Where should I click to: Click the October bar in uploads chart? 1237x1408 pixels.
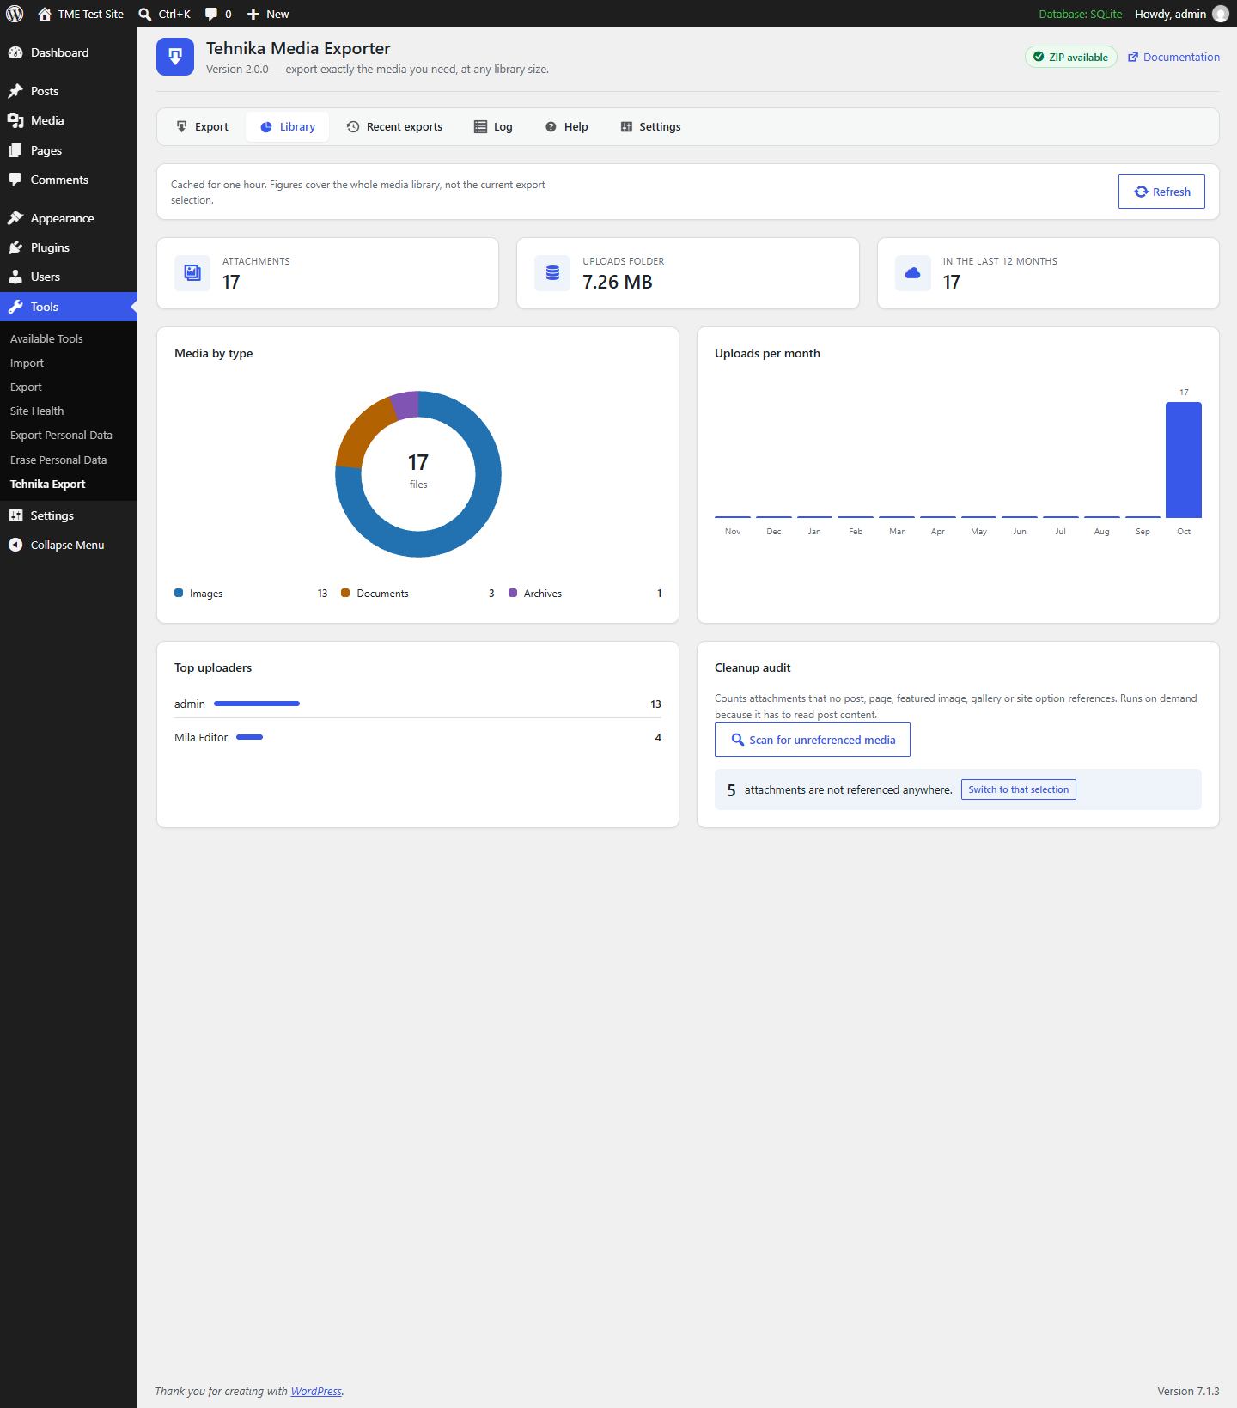click(x=1184, y=460)
